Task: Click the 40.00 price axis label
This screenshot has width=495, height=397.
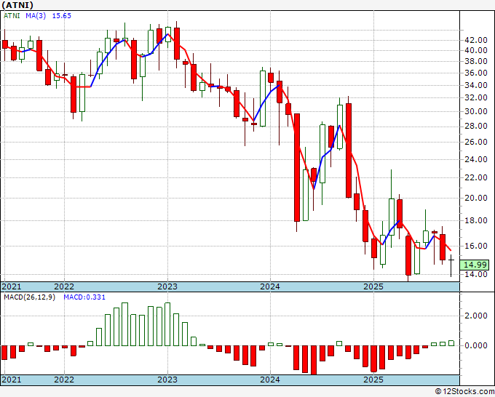Action: 476,50
